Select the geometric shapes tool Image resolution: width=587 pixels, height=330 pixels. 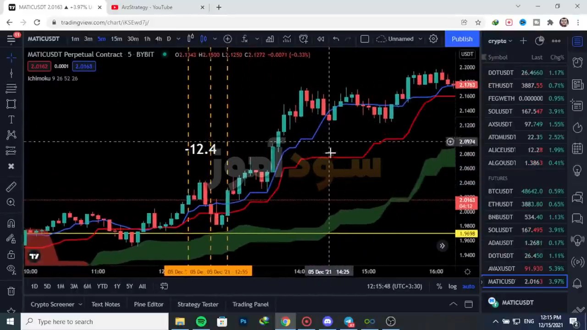(11, 104)
